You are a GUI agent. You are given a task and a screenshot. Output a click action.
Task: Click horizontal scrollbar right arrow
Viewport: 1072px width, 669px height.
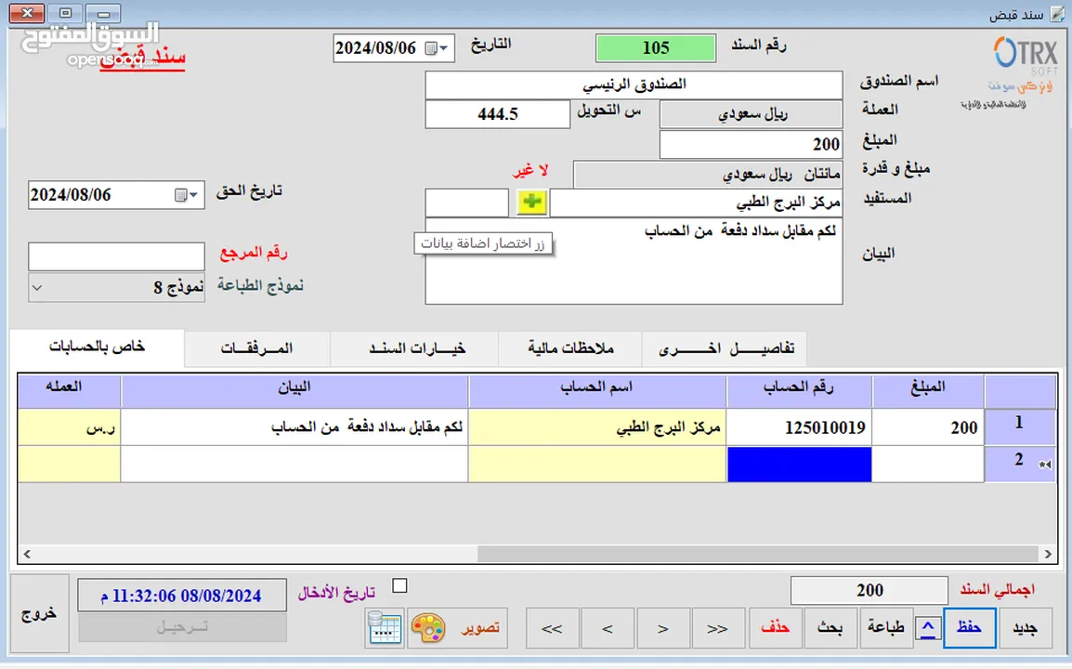point(1048,554)
